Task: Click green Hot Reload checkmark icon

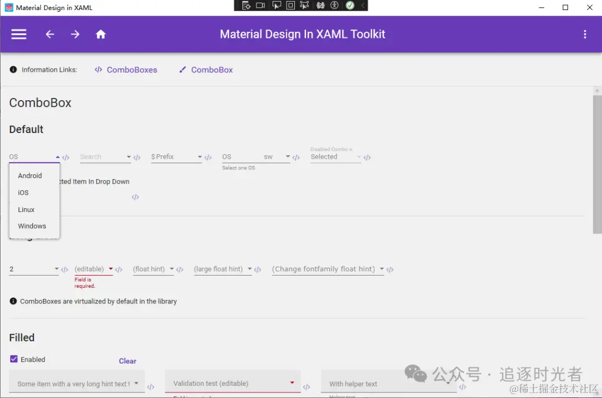Action: [x=349, y=6]
